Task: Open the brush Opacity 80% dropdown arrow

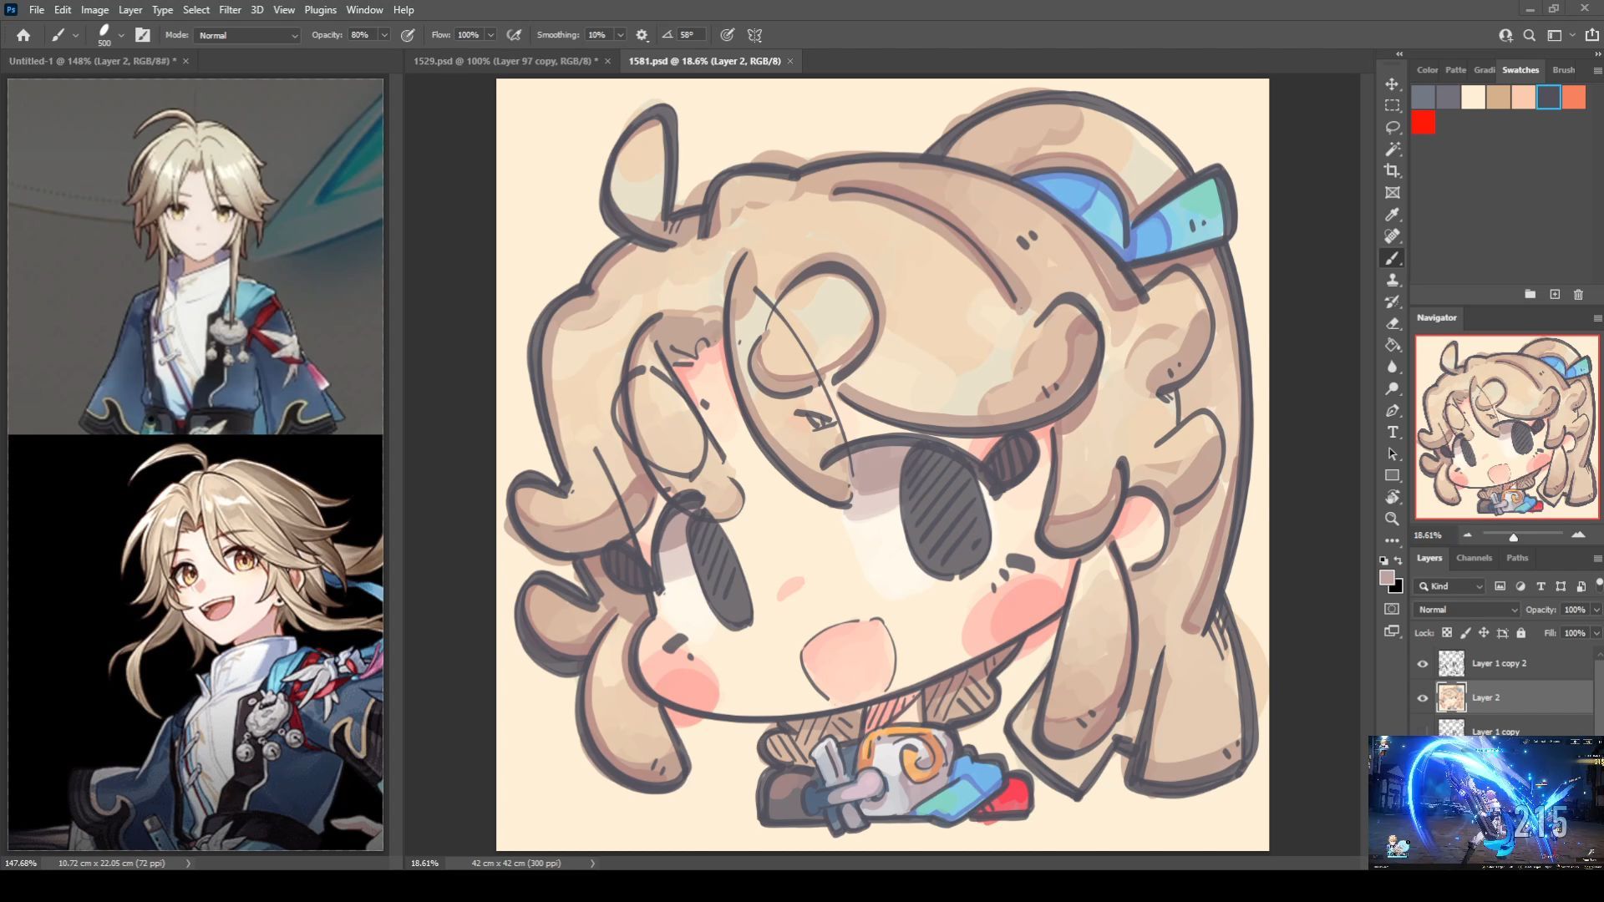Action: tap(384, 35)
